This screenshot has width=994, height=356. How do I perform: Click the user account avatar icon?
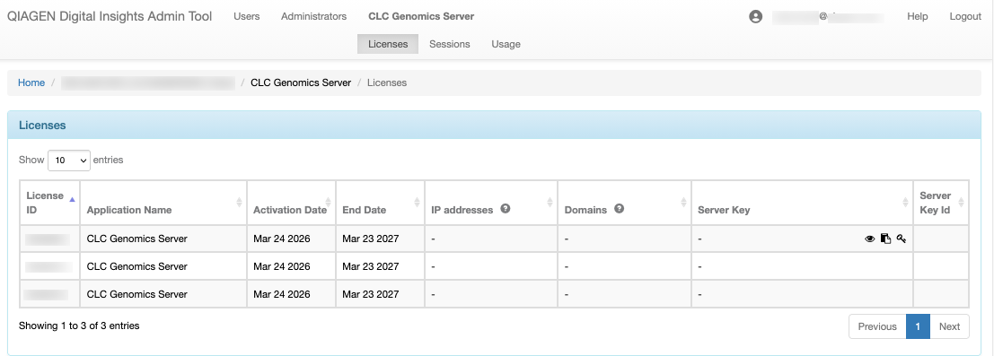[x=756, y=17]
